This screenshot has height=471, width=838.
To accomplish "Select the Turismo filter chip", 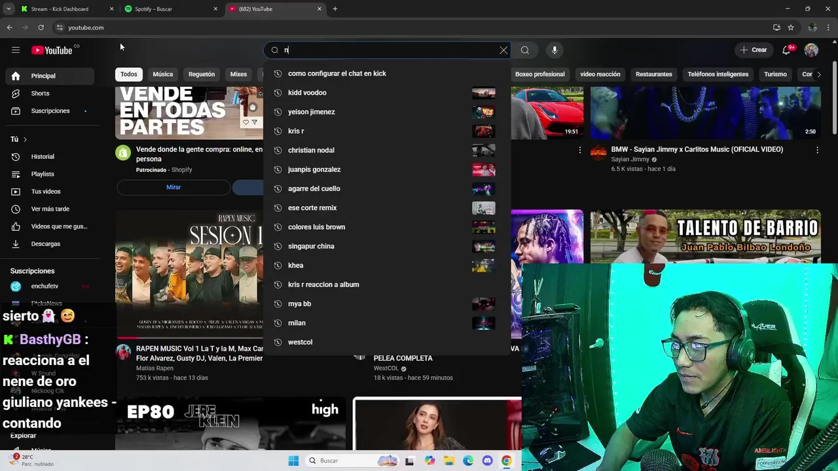I will [x=775, y=75].
